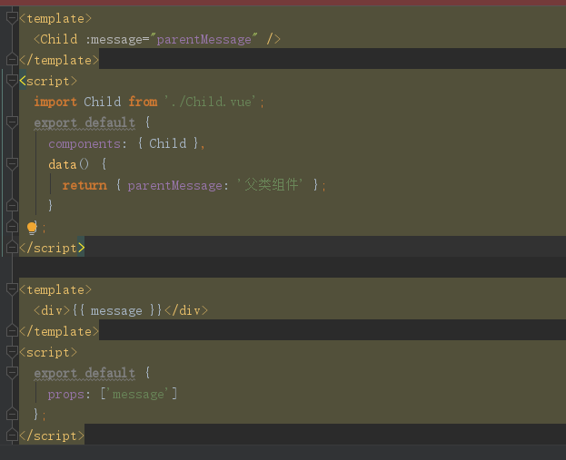Click the 'import' keyword
This screenshot has width=566, height=460.
pyautogui.click(x=55, y=102)
